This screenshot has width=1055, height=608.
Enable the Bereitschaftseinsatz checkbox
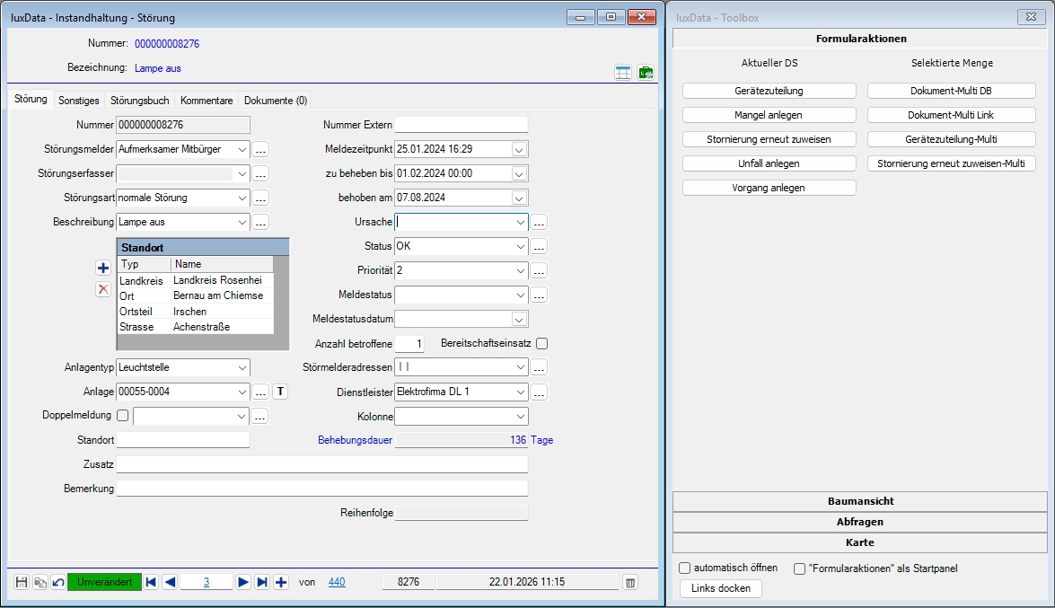541,343
